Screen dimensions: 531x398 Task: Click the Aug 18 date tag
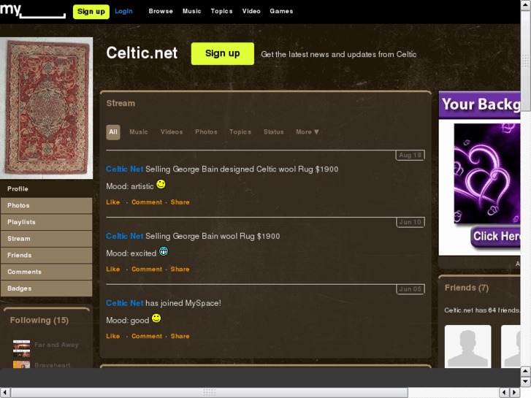[410, 155]
